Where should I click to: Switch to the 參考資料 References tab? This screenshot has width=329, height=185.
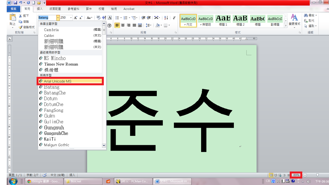click(74, 9)
